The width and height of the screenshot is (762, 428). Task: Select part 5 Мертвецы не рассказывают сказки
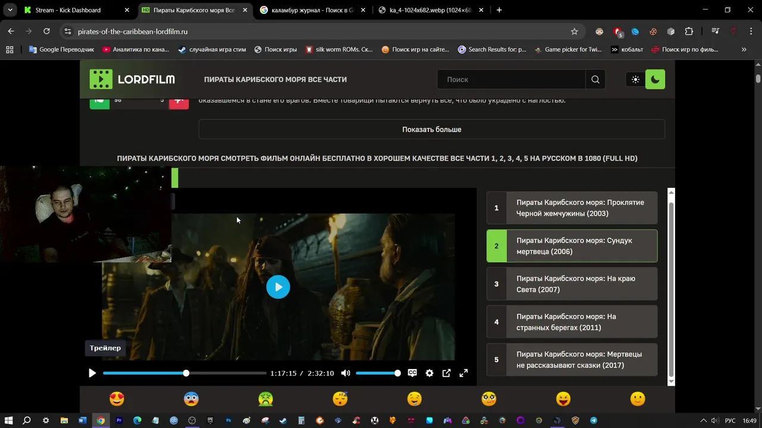(572, 360)
